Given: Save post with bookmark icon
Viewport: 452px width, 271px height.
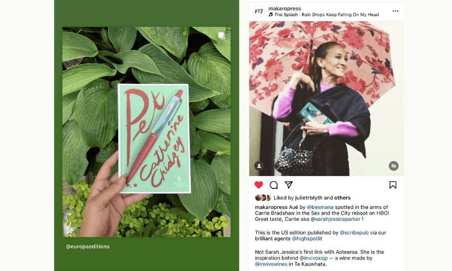Looking at the screenshot, I should click(x=392, y=185).
